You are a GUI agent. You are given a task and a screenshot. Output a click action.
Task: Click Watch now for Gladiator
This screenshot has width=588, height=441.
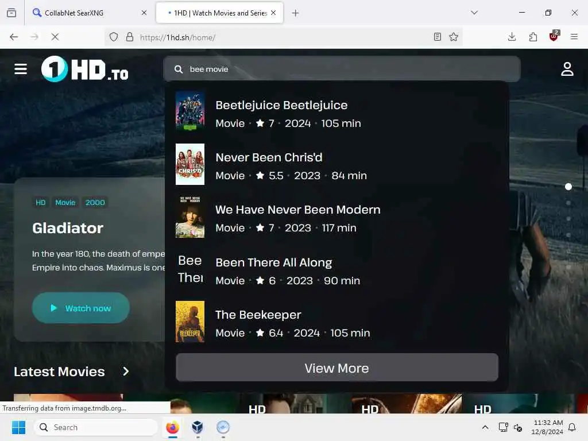tap(80, 308)
